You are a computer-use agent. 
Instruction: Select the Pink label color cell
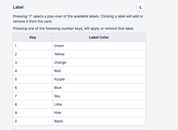coord(58,113)
